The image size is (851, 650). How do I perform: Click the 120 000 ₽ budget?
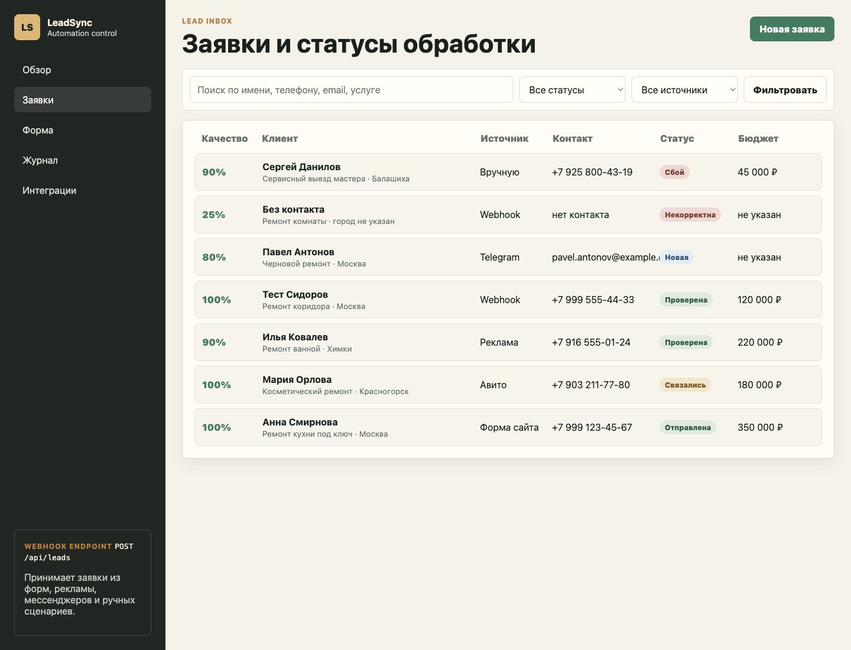[x=759, y=300]
